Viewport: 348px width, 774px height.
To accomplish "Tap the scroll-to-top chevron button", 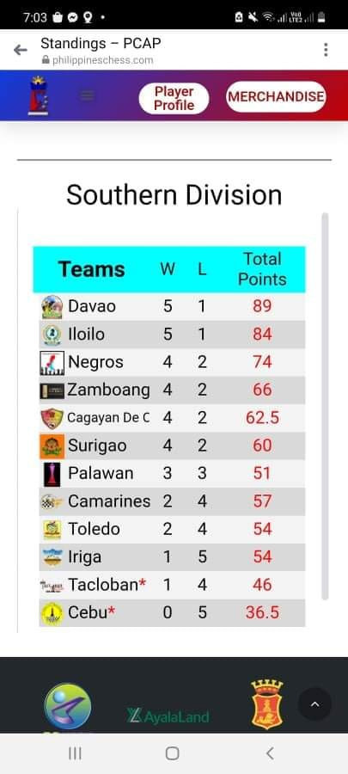I will 314,704.
